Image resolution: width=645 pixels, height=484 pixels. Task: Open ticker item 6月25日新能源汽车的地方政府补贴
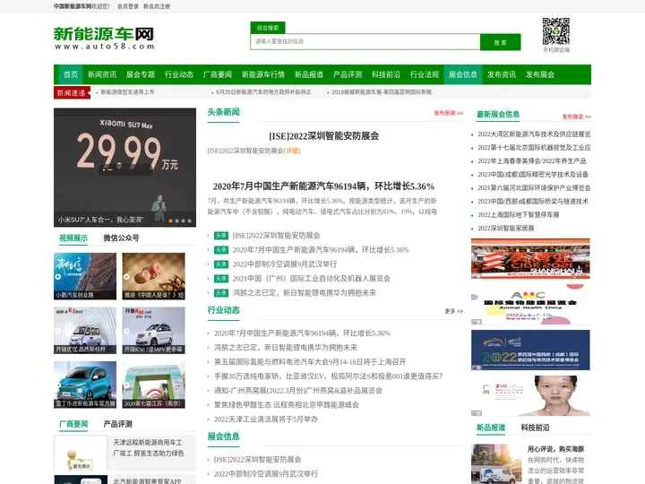point(263,92)
